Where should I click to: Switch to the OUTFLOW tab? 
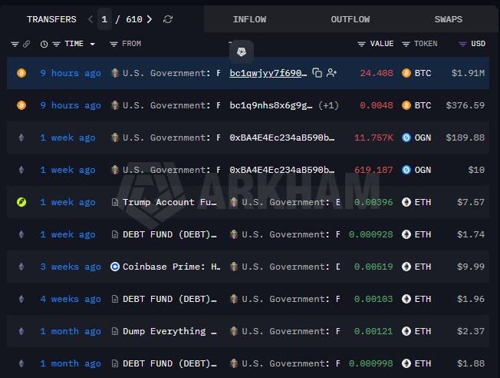[350, 19]
